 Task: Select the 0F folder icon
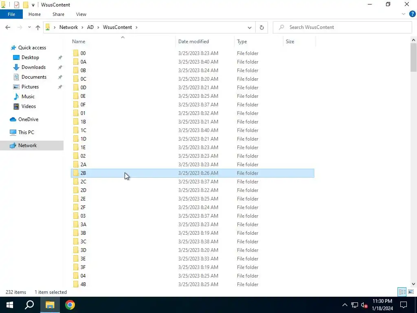click(76, 105)
